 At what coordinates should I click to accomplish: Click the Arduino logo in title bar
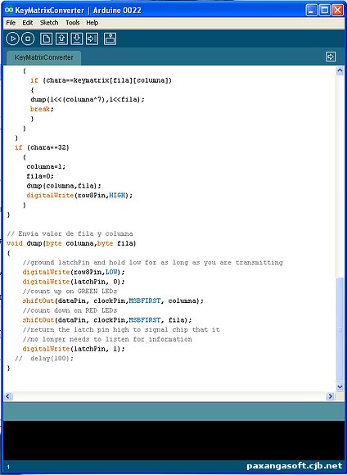coord(9,11)
